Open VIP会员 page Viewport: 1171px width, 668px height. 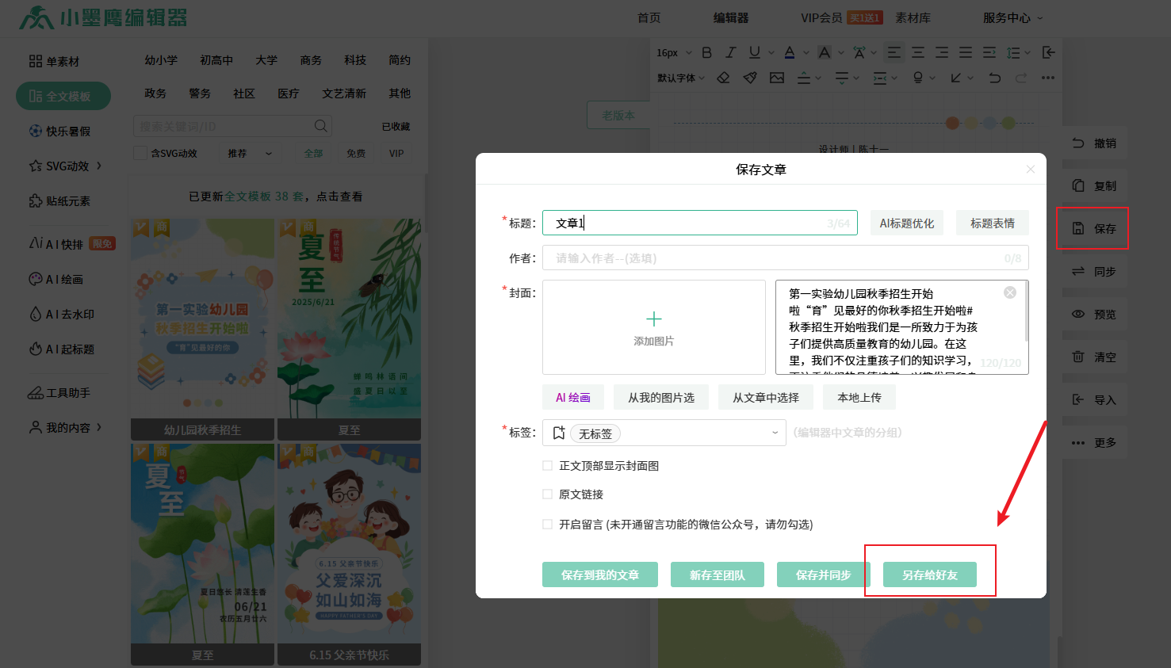(821, 17)
